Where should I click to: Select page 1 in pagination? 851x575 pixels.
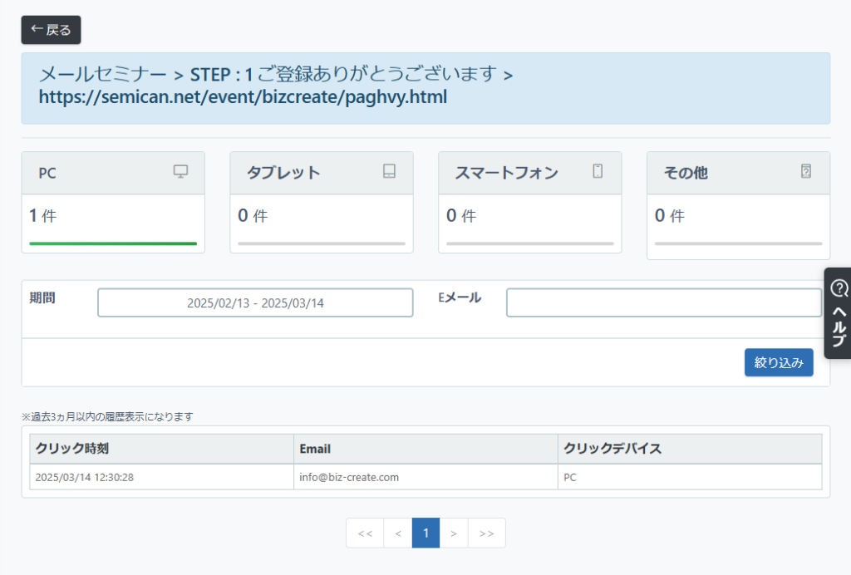426,533
